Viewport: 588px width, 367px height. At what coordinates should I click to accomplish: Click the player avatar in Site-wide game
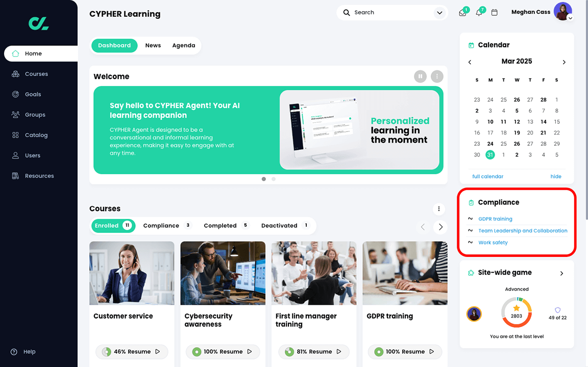pos(474,314)
